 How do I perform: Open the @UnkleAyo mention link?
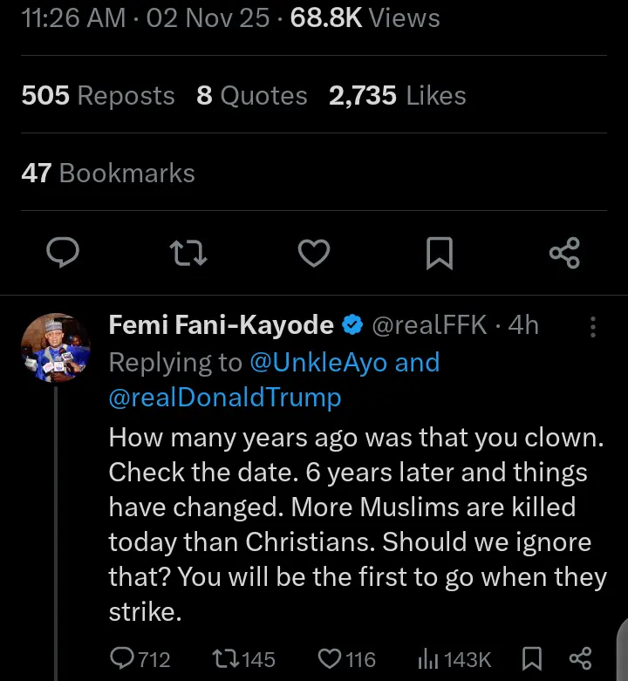point(319,362)
